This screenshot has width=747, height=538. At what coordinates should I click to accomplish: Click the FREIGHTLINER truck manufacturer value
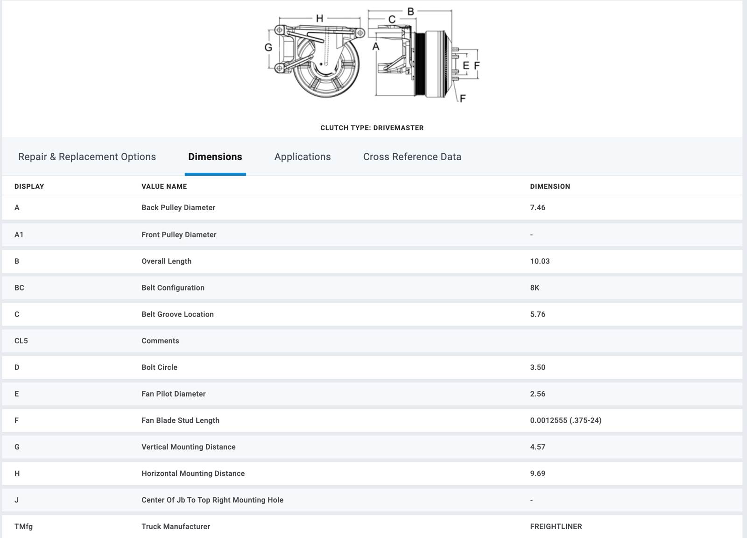point(556,527)
